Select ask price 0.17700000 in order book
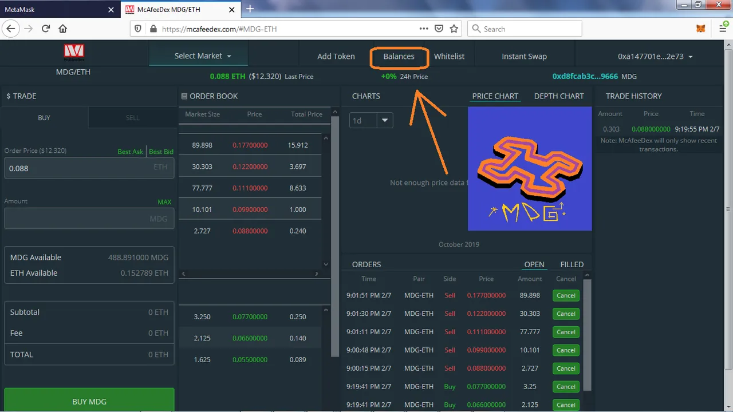Image resolution: width=733 pixels, height=412 pixels. click(x=250, y=145)
